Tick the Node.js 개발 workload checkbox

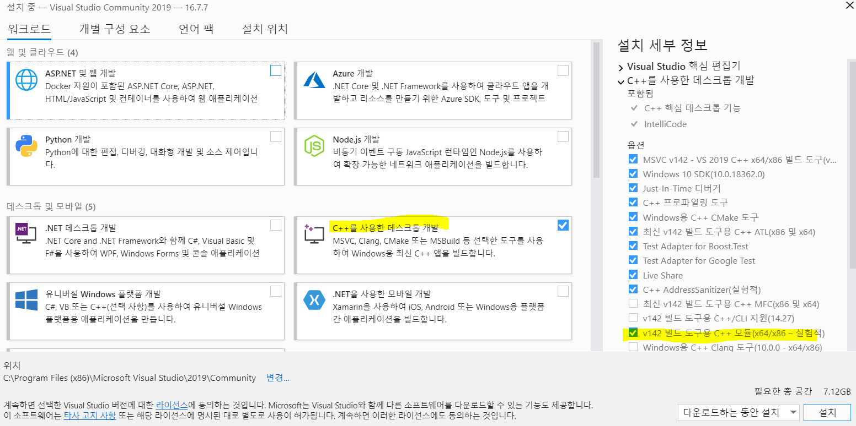click(563, 136)
